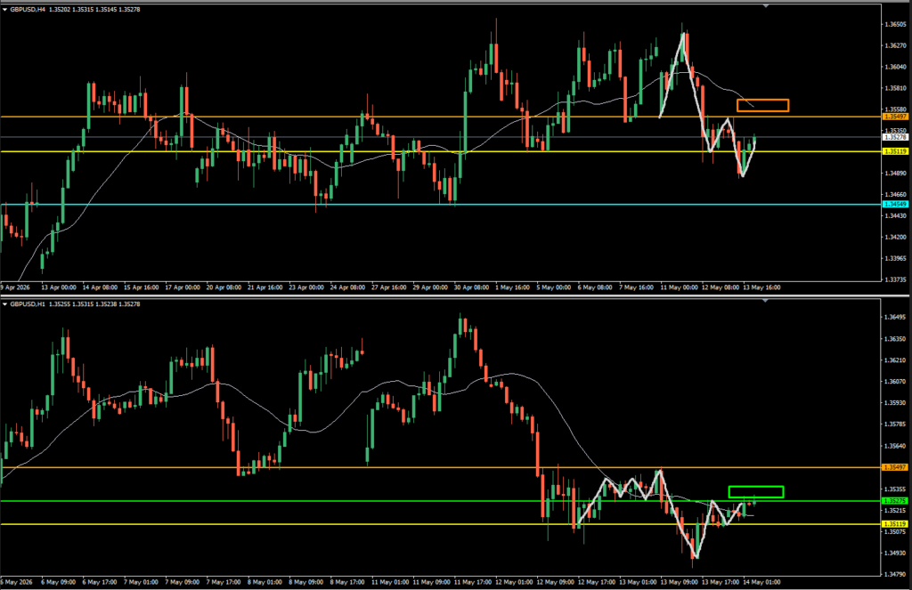
Task: Click the 1.34200 price scale value
Action: point(896,238)
